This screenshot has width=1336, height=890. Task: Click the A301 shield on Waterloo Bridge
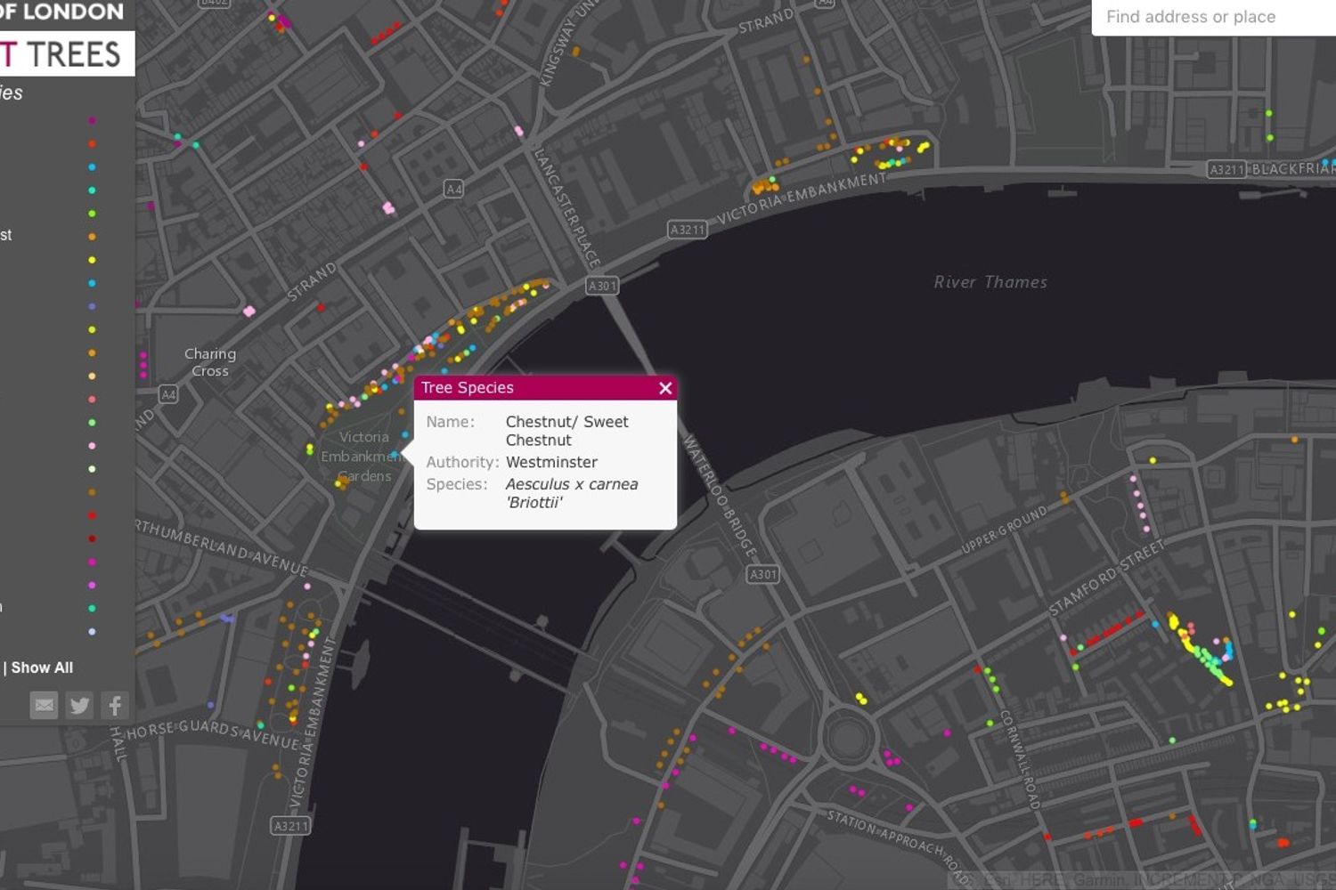click(762, 574)
